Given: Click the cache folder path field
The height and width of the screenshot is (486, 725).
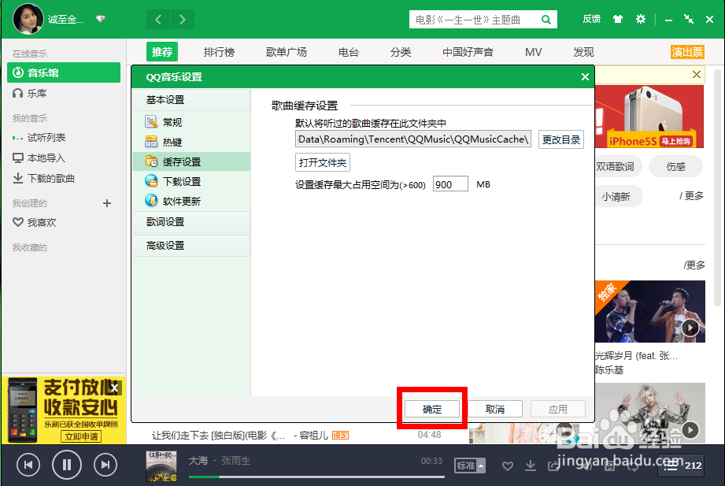Looking at the screenshot, I should [x=413, y=139].
